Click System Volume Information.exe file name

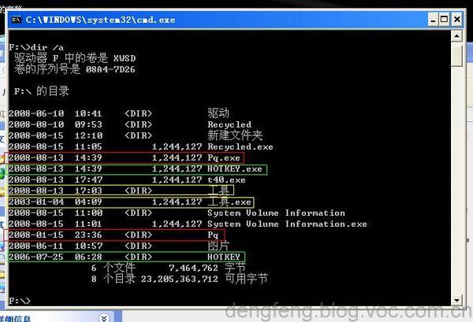[287, 224]
